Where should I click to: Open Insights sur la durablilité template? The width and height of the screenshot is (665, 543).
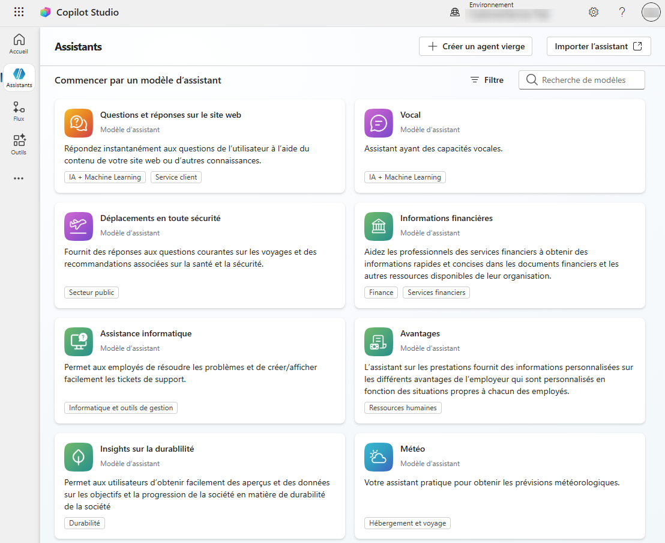pos(200,486)
